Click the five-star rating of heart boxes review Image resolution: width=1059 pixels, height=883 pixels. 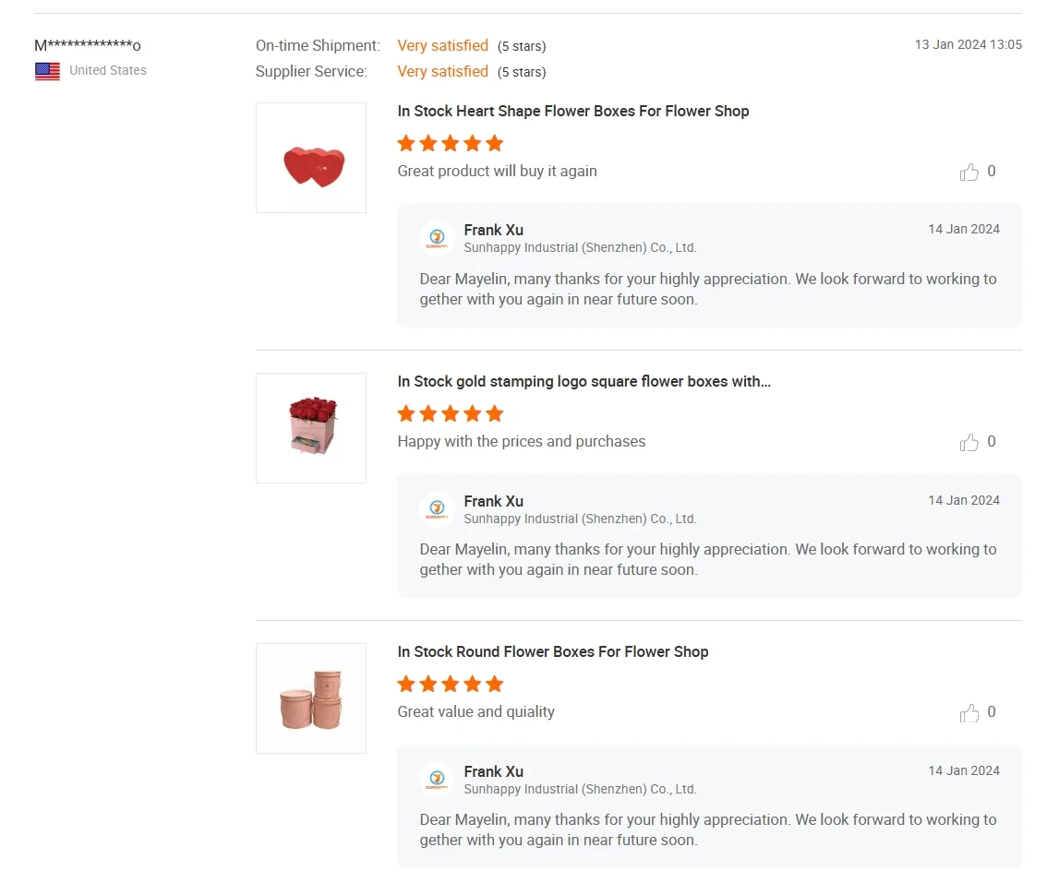pyautogui.click(x=450, y=143)
